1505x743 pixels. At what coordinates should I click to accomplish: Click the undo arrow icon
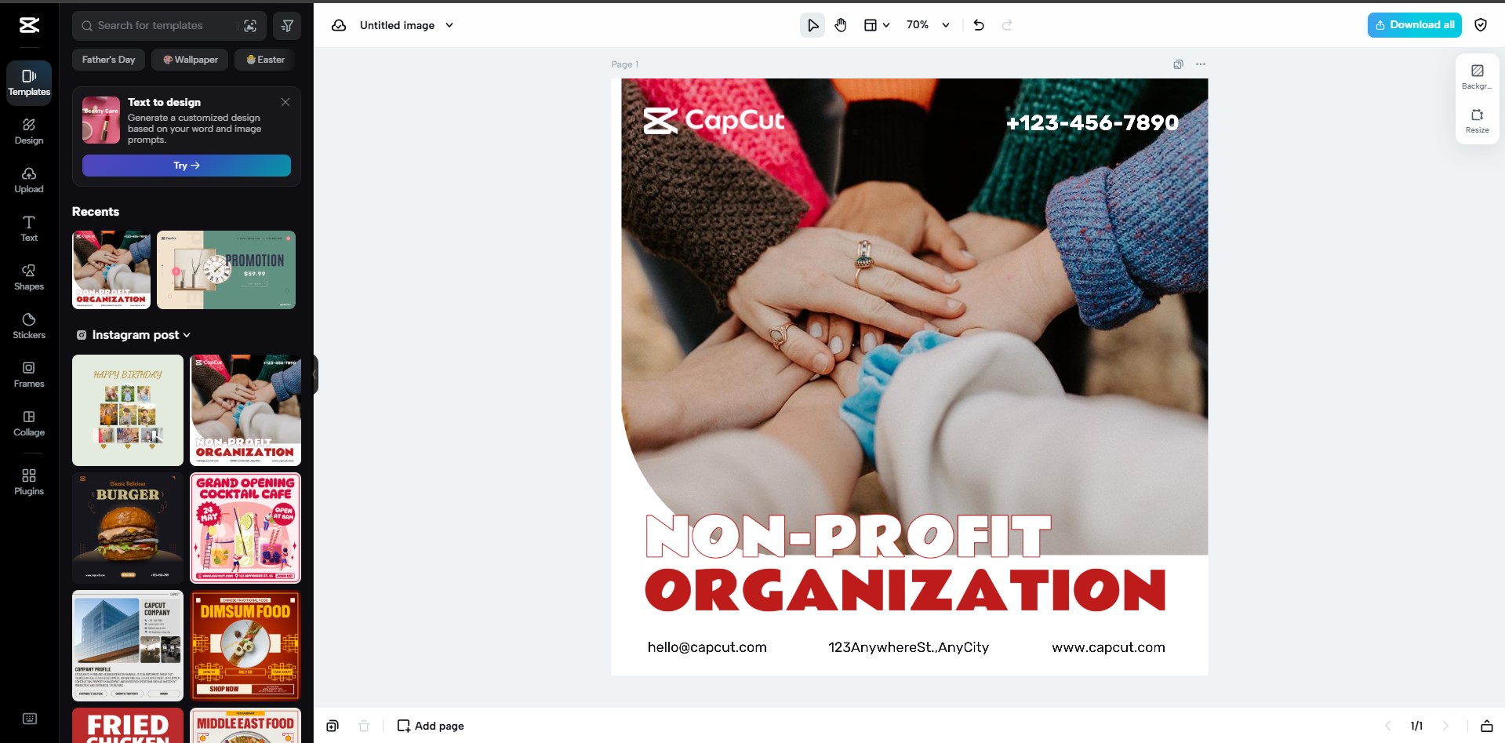pyautogui.click(x=979, y=25)
